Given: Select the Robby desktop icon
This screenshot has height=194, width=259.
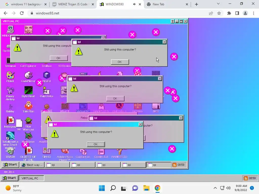Looking at the screenshot, I should pyautogui.click(x=10, y=108).
